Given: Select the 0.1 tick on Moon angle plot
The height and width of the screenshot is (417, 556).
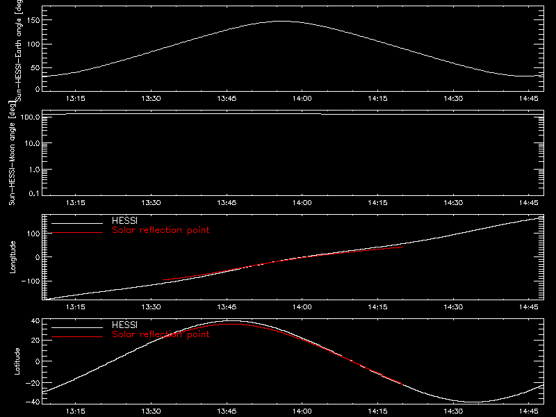Looking at the screenshot, I should click(x=34, y=193).
